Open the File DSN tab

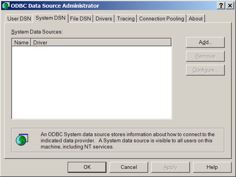click(80, 19)
